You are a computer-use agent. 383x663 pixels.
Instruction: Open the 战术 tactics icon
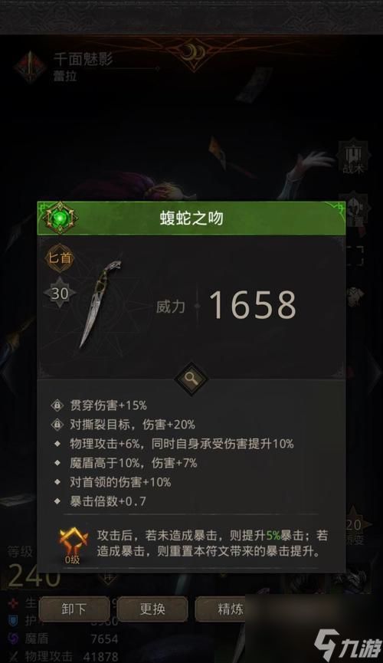(353, 157)
